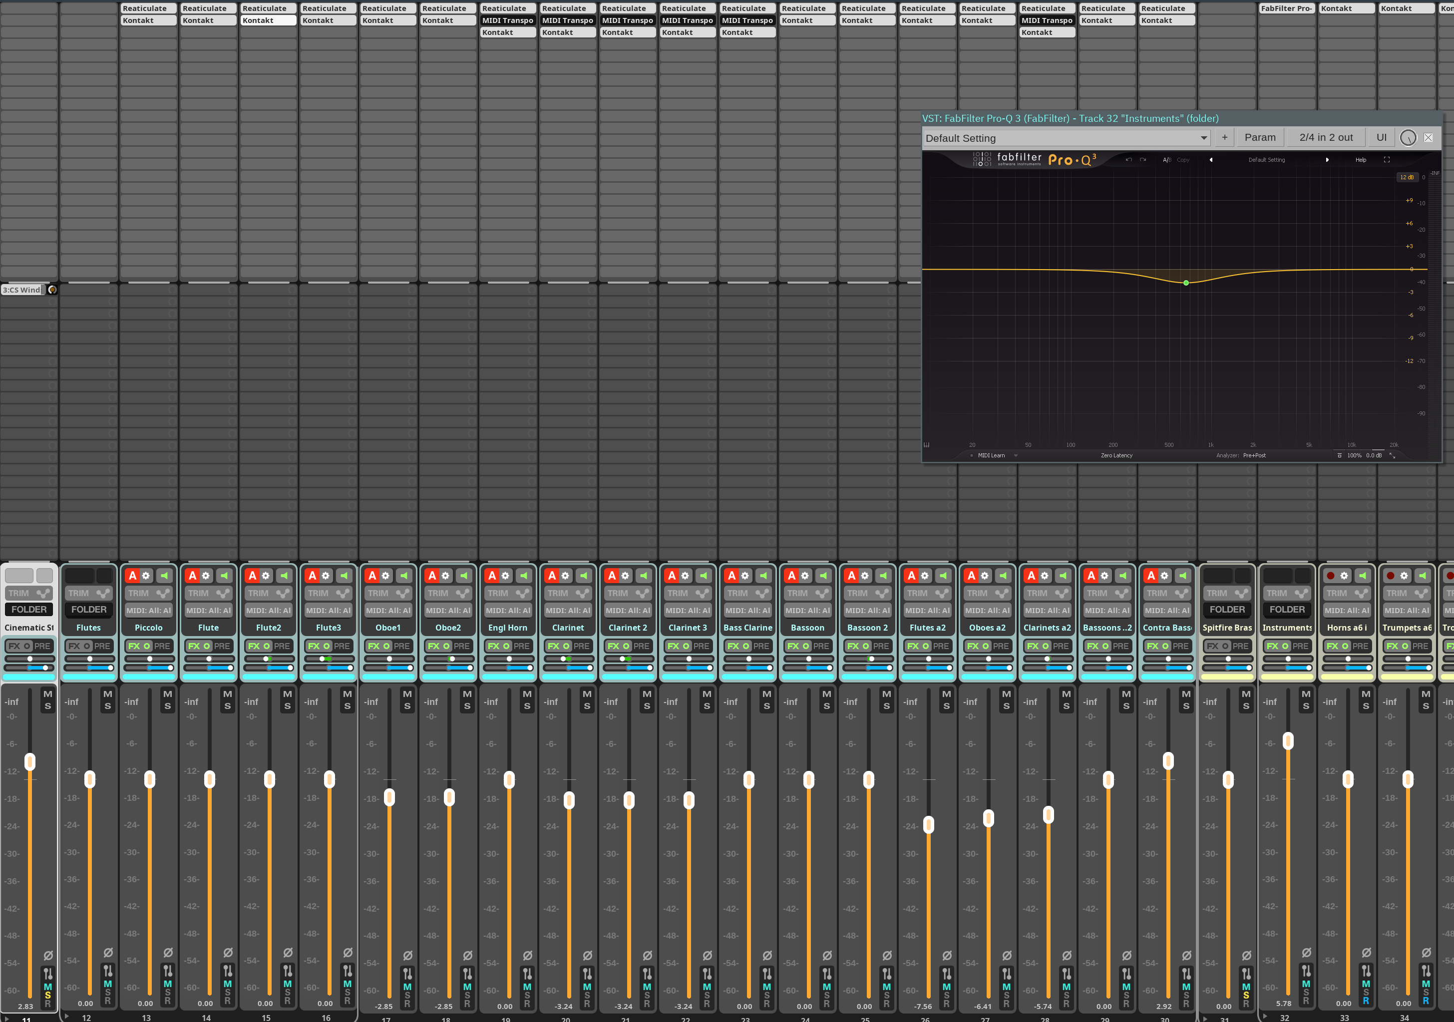Click the '2/4 in 2 out' button
The height and width of the screenshot is (1022, 1454).
click(1326, 137)
